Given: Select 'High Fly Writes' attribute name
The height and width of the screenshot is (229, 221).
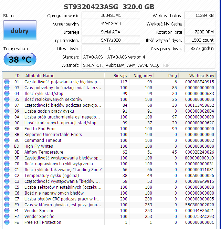Looking at the screenshot, I should (39, 146).
